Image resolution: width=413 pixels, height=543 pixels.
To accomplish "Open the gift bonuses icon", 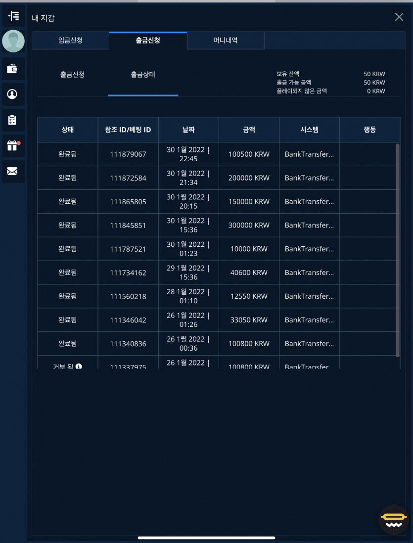I will click(13, 145).
